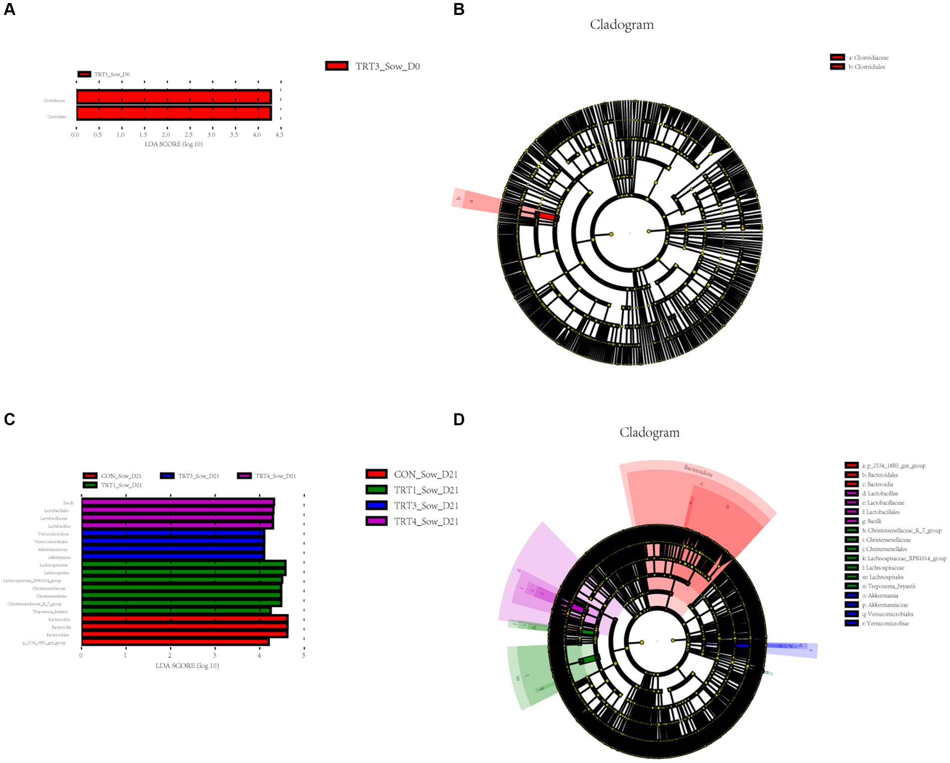The width and height of the screenshot is (950, 763).
Task: Click the small 'TRT4_Sow_D21' label above panel C bars
Action: click(276, 476)
